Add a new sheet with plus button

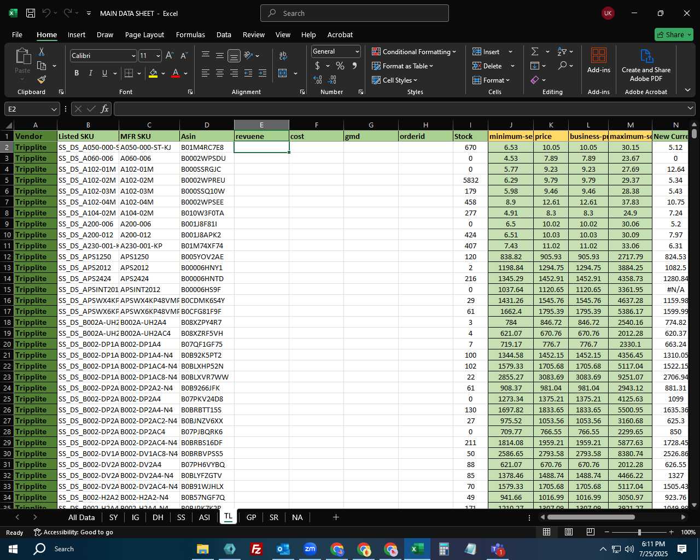point(336,517)
